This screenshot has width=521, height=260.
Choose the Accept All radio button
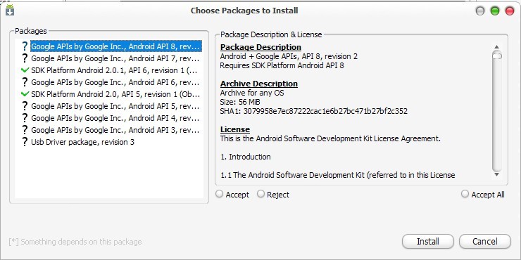465,194
